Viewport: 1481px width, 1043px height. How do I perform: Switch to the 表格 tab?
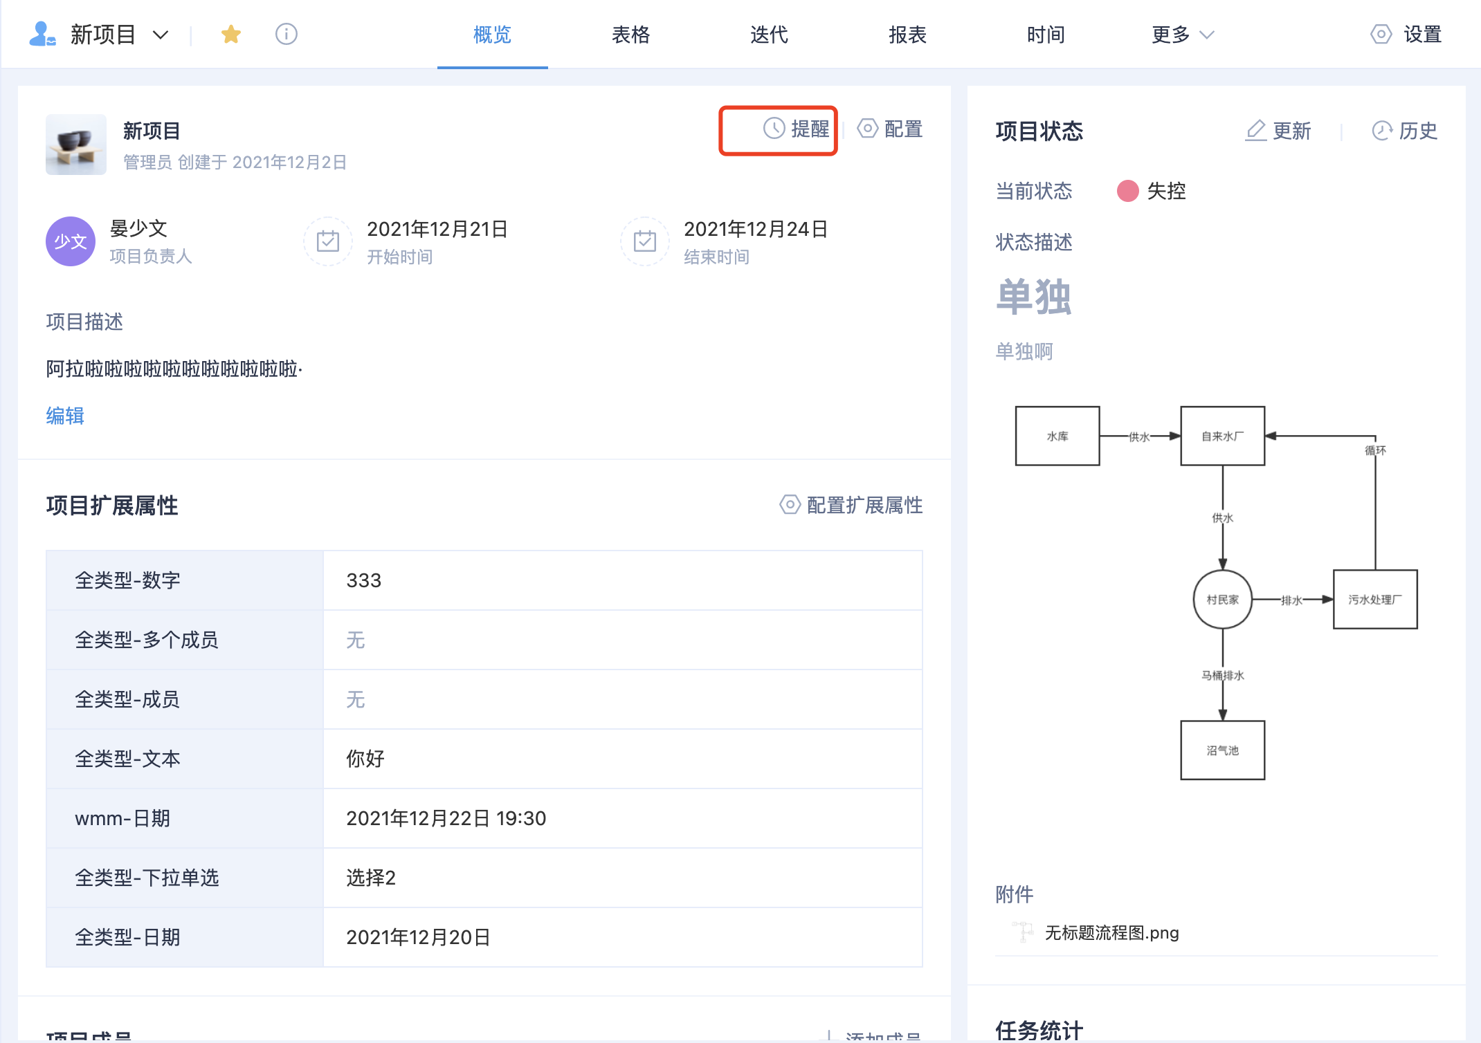630,35
